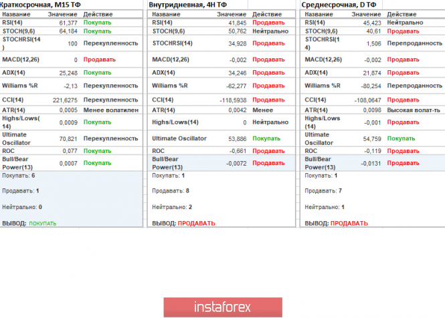445x318 pixels.
Task: Click 'ПРОДАВАТЬ' conclusion in the 4H table
Action: tap(196, 223)
